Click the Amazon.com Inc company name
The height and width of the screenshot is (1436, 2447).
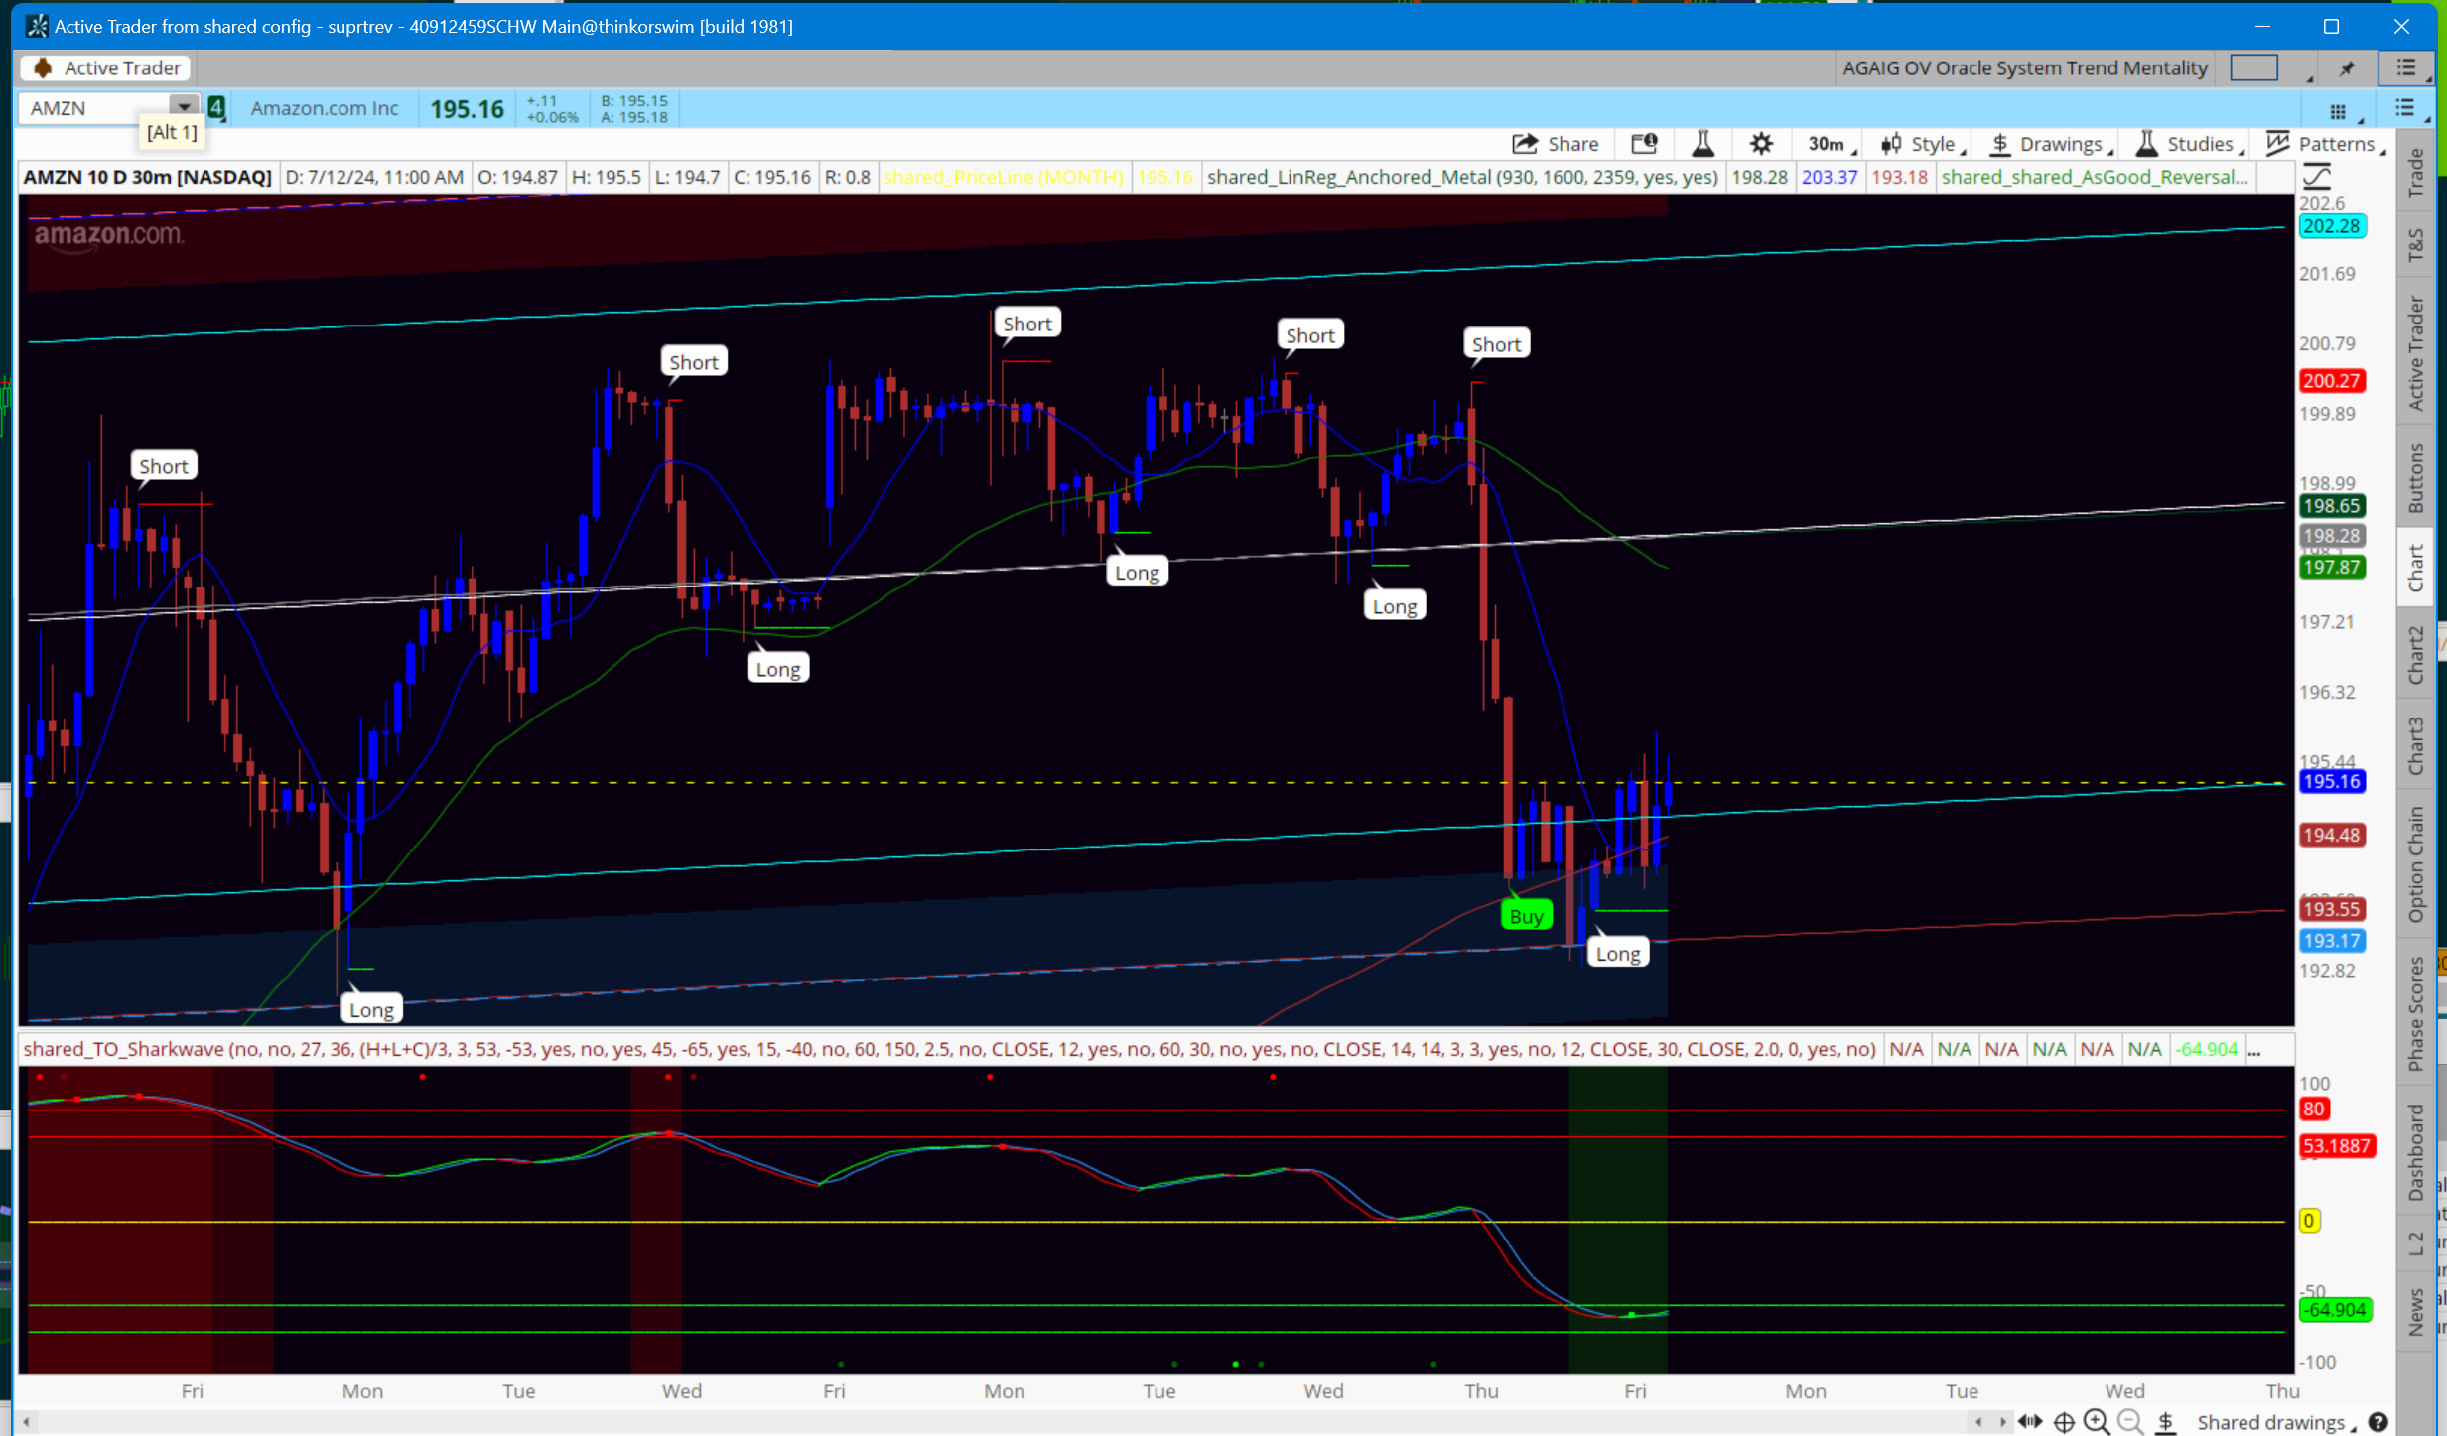coord(324,108)
